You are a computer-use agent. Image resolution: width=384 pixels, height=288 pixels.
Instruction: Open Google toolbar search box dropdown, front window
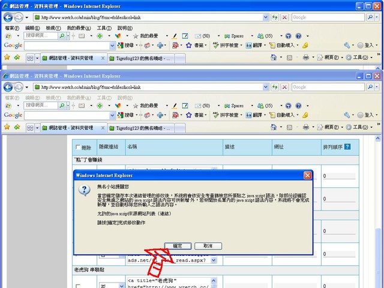pyautogui.click(x=112, y=115)
